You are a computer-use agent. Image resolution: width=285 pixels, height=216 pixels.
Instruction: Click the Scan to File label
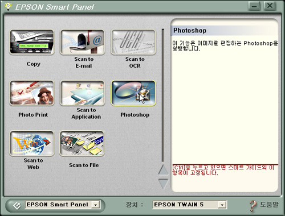(x=84, y=165)
